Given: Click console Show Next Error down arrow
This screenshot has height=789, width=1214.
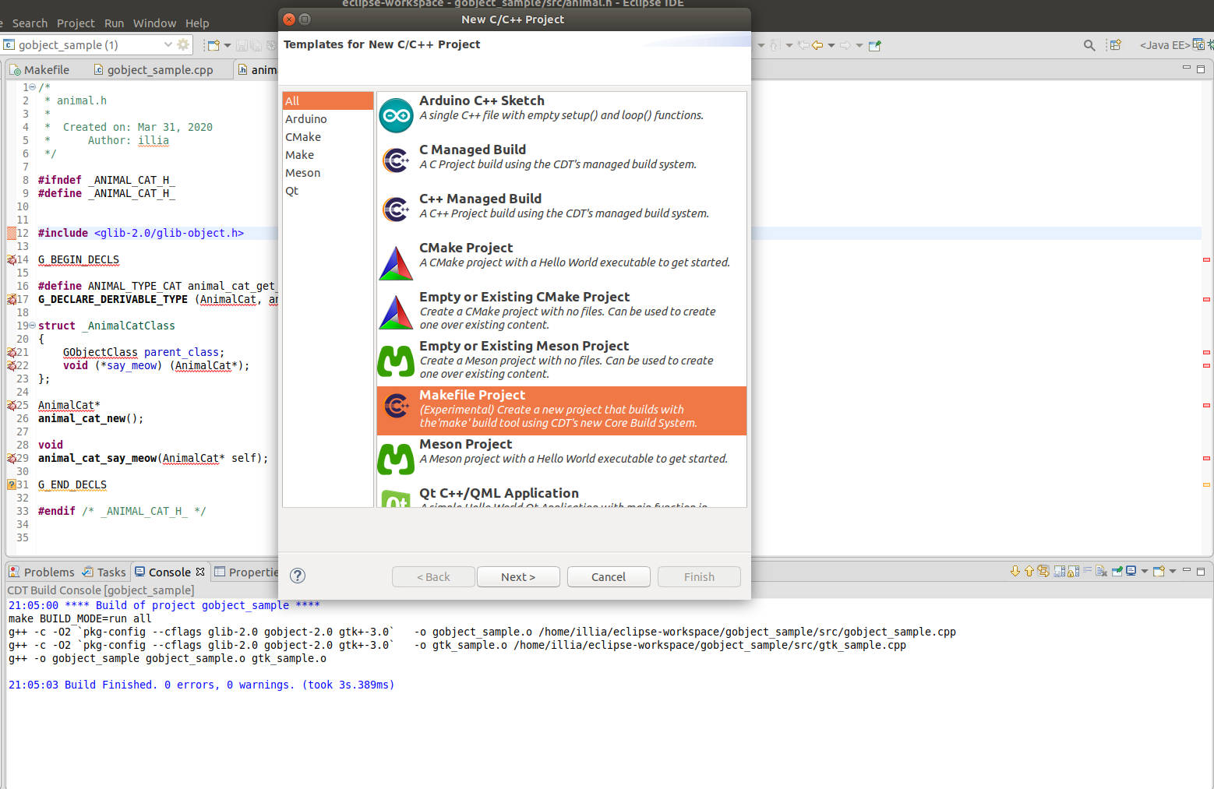Looking at the screenshot, I should [x=1015, y=571].
